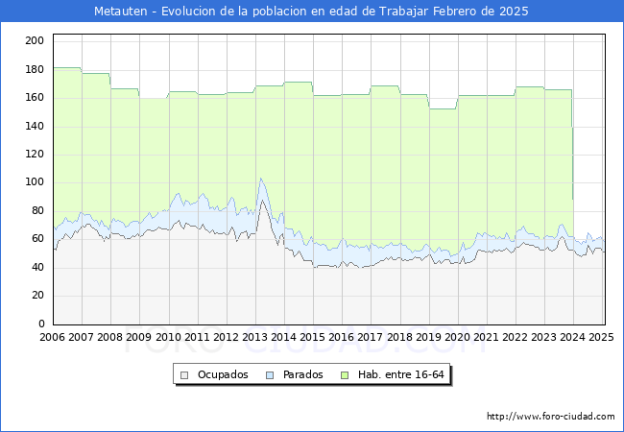Click the 80 y-axis value

37,211
